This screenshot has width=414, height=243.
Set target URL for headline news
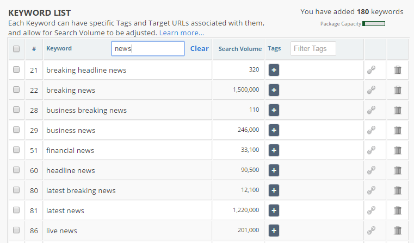point(371,170)
